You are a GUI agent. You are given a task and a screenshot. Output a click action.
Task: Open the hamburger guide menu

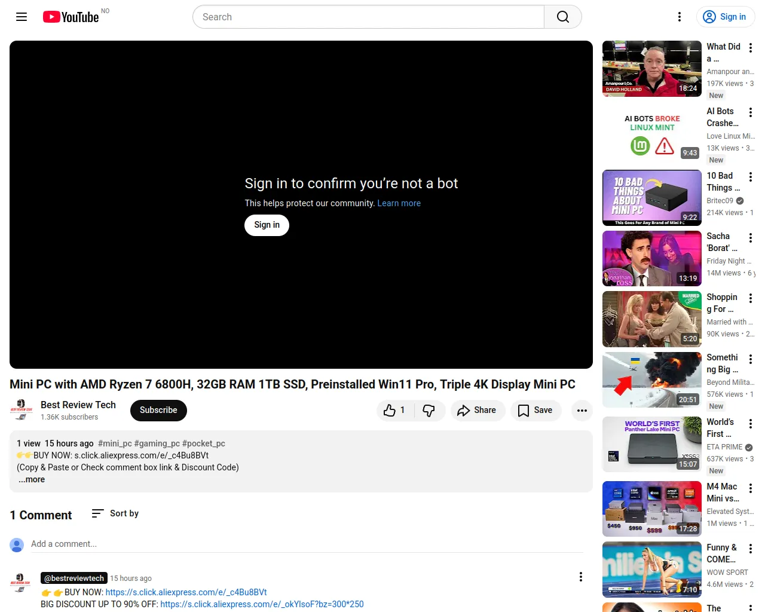(22, 17)
